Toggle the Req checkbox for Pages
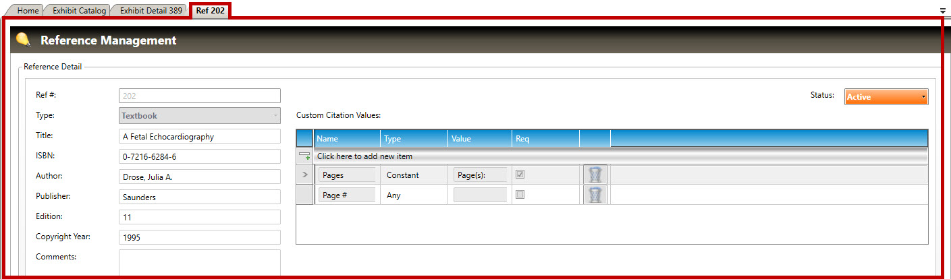 520,175
